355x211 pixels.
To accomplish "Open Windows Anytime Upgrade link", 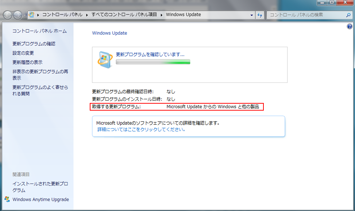I will coord(41,199).
